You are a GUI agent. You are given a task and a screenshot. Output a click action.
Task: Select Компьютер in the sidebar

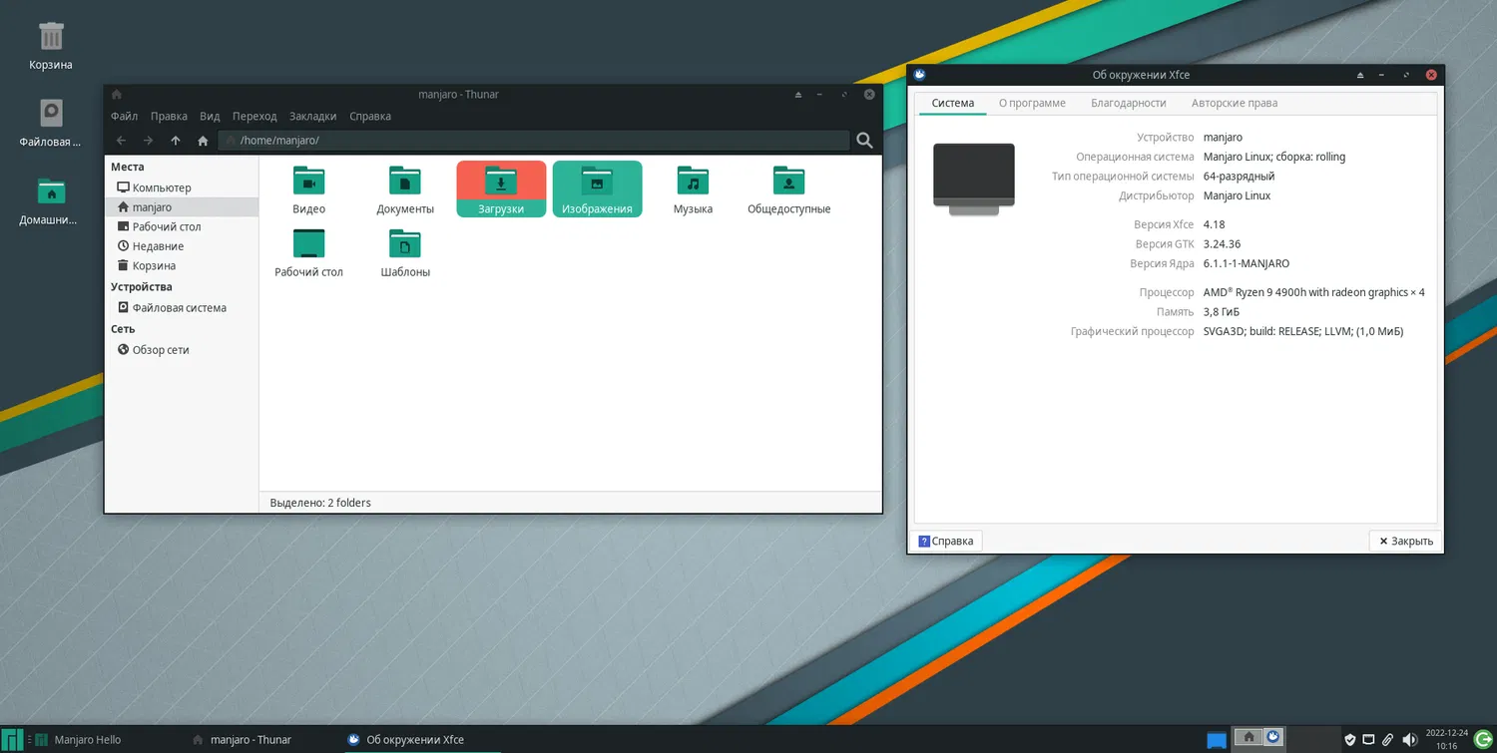[182, 188]
